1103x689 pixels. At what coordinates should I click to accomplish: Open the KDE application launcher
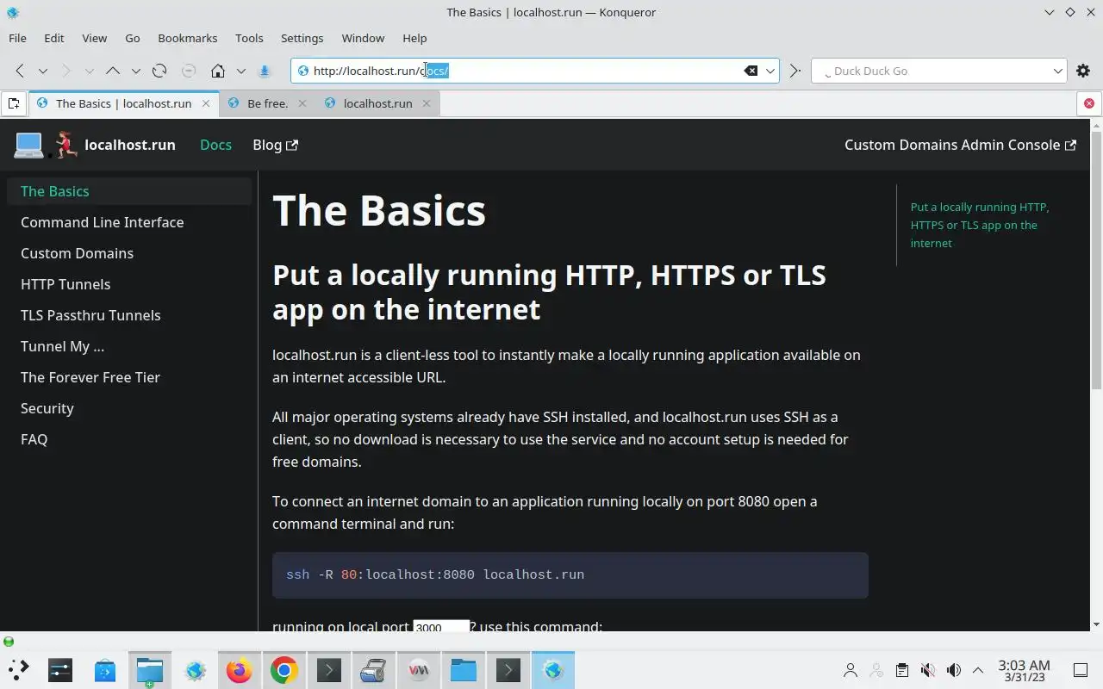click(18, 669)
